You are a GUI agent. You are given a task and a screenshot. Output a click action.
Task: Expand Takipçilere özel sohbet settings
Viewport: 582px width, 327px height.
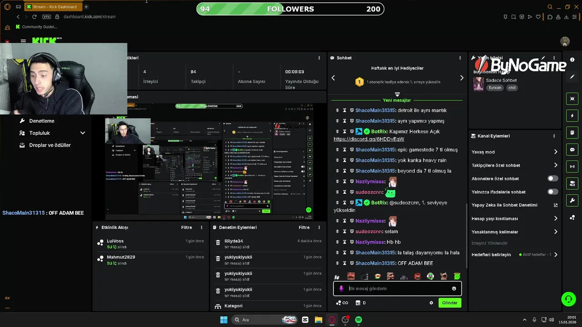(555, 165)
